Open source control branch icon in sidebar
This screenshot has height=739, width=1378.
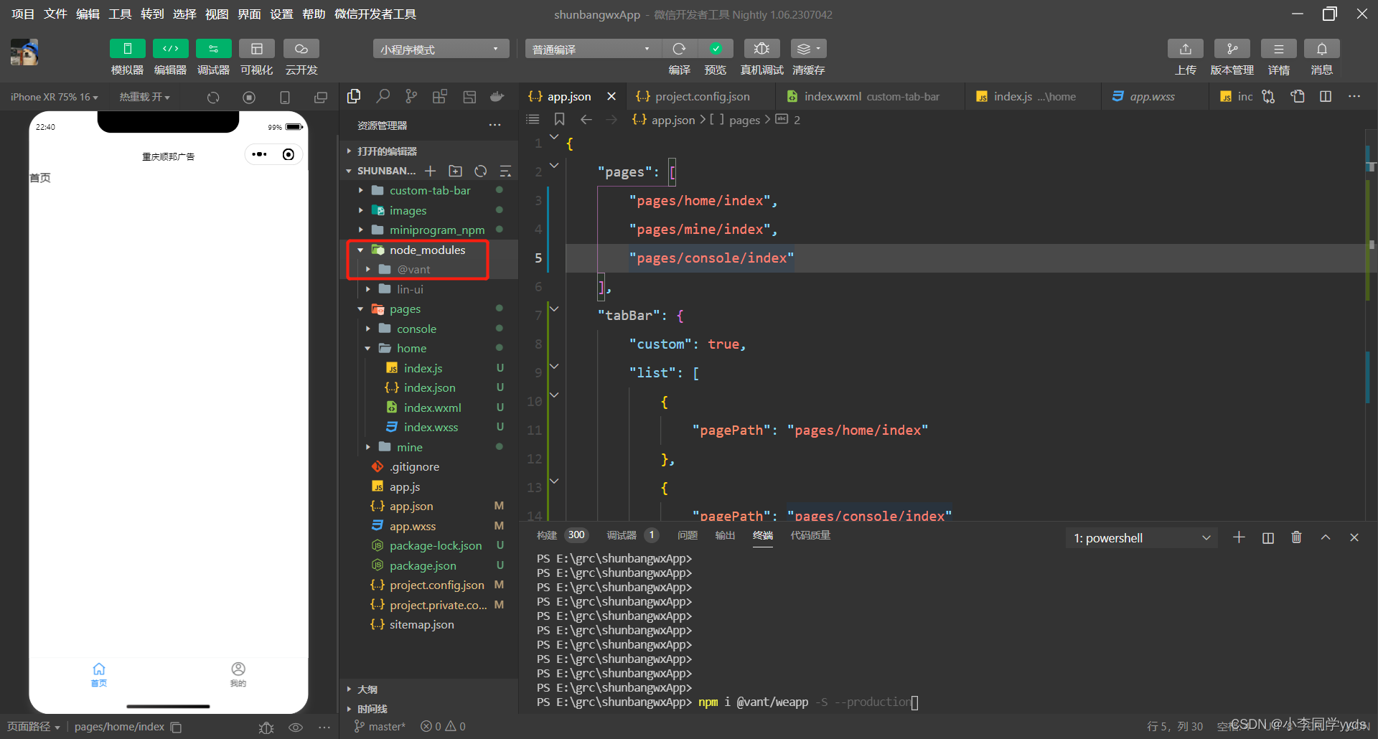pyautogui.click(x=411, y=96)
